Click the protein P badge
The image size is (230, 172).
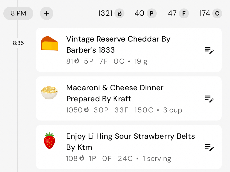pos(151,13)
